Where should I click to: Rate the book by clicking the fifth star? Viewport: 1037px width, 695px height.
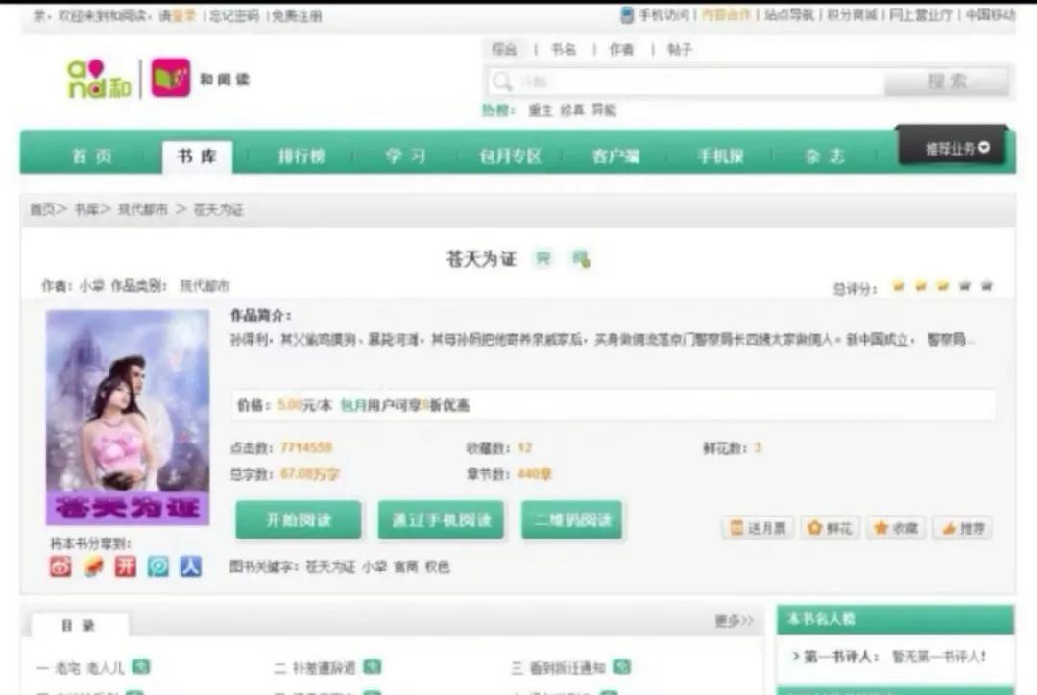[x=985, y=285]
